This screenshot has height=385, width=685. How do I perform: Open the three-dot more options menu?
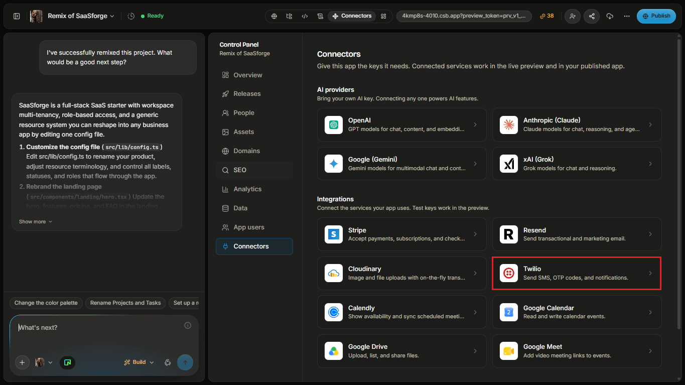click(x=627, y=16)
